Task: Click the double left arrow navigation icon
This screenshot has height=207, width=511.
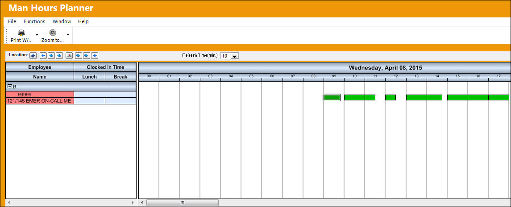Action: (43, 56)
